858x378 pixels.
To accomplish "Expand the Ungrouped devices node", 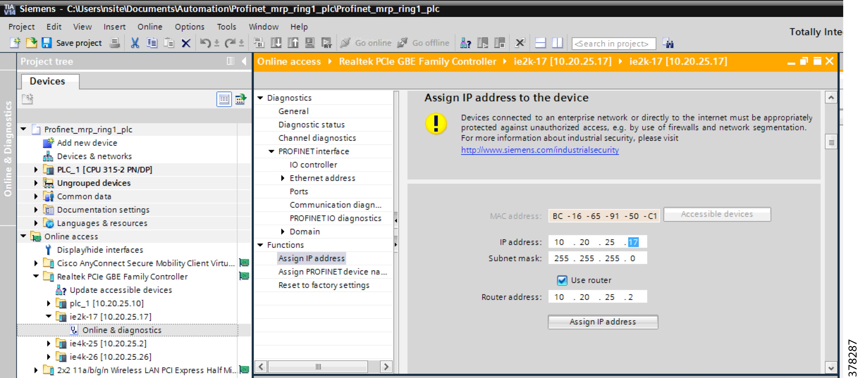I will coord(36,183).
